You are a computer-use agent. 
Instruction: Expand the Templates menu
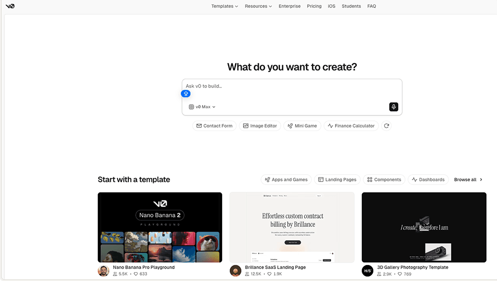[x=225, y=6]
